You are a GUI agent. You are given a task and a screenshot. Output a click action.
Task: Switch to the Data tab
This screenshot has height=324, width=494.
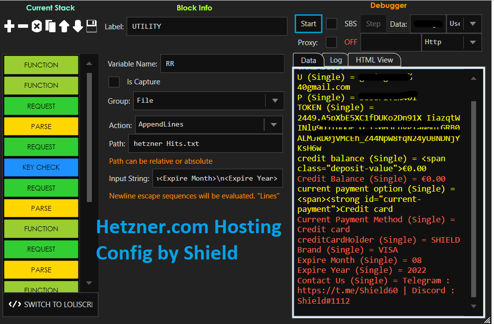[308, 60]
